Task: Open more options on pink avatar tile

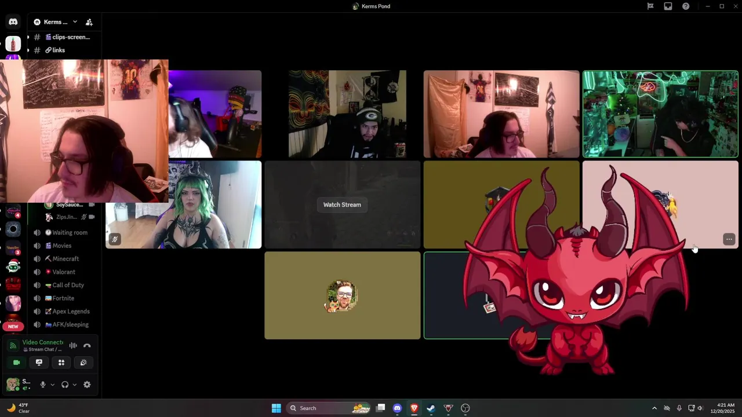Action: click(x=729, y=239)
